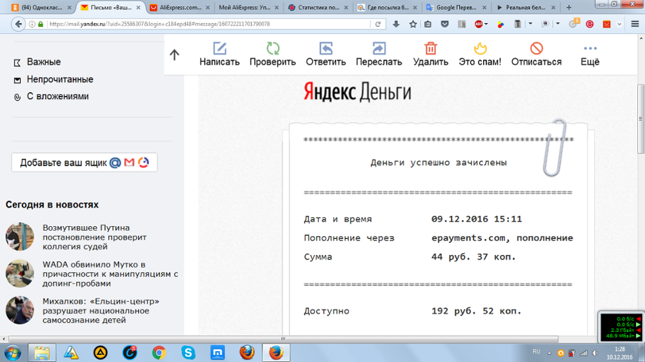Reload the page with refresh icon
Image resolution: width=645 pixels, height=362 pixels.
click(377, 24)
